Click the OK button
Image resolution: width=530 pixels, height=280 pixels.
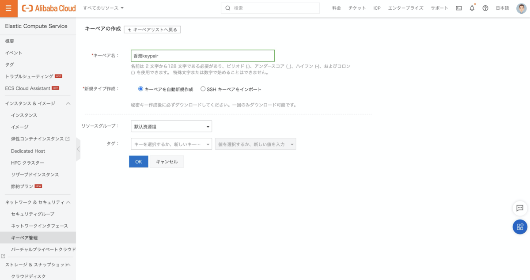[x=138, y=162]
